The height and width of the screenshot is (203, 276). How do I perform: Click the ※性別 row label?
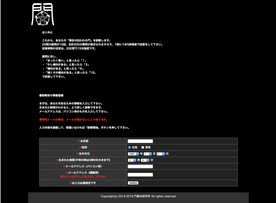(83, 147)
